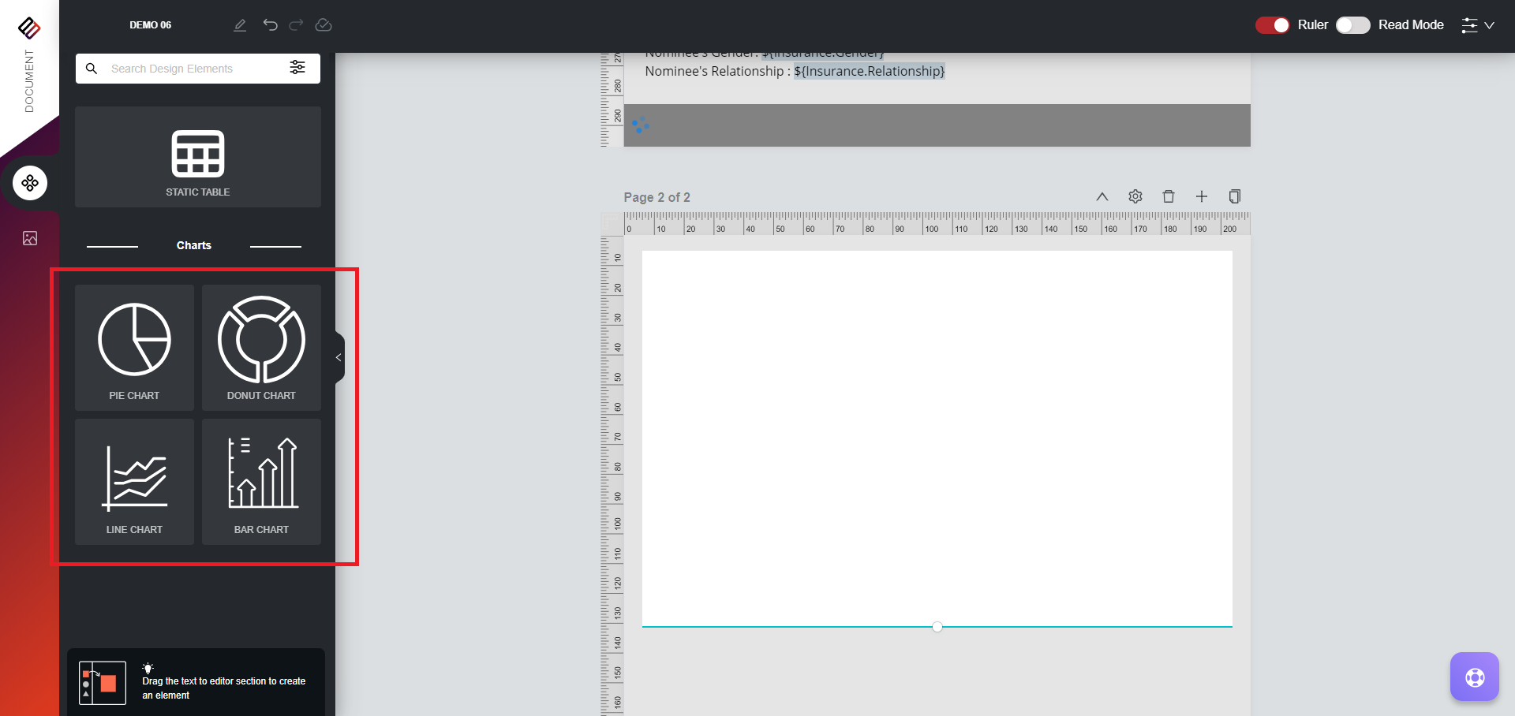Delete page 2 with the trash icon
This screenshot has height=716, width=1515.
point(1169,196)
